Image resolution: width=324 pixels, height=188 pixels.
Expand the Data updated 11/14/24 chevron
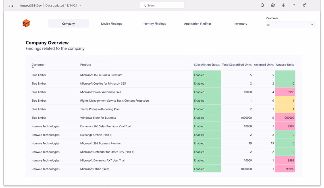pyautogui.click(x=81, y=6)
